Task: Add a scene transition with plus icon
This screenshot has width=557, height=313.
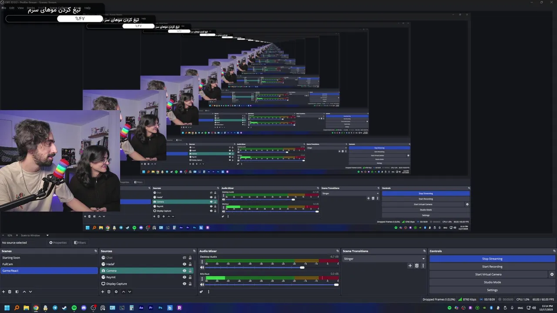Action: tap(410, 266)
